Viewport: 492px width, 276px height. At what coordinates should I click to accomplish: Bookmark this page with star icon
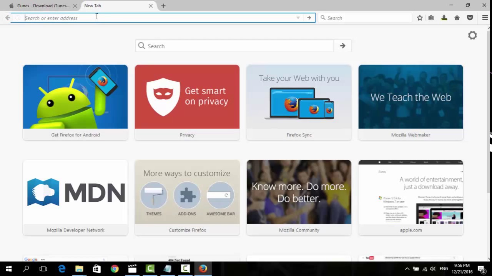tap(420, 18)
